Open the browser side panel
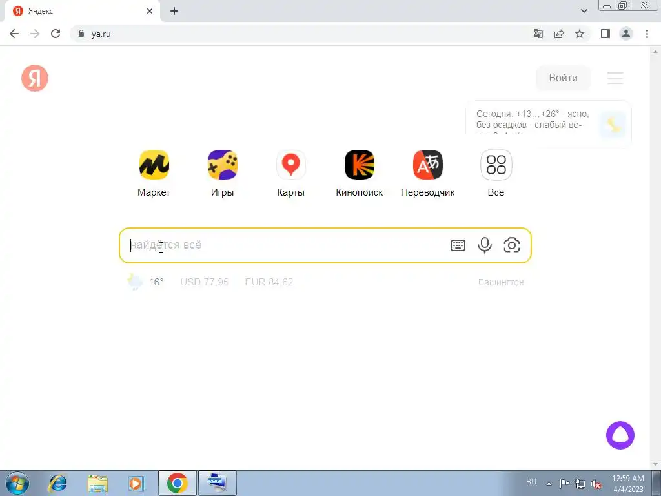Viewport: 661px width, 496px height. (x=605, y=34)
